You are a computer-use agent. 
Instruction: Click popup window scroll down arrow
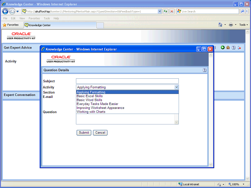pyautogui.click(x=211, y=164)
